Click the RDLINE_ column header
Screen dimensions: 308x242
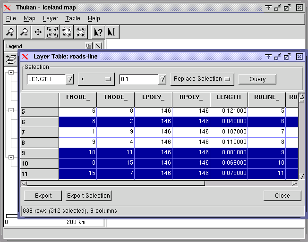pyautogui.click(x=266, y=100)
